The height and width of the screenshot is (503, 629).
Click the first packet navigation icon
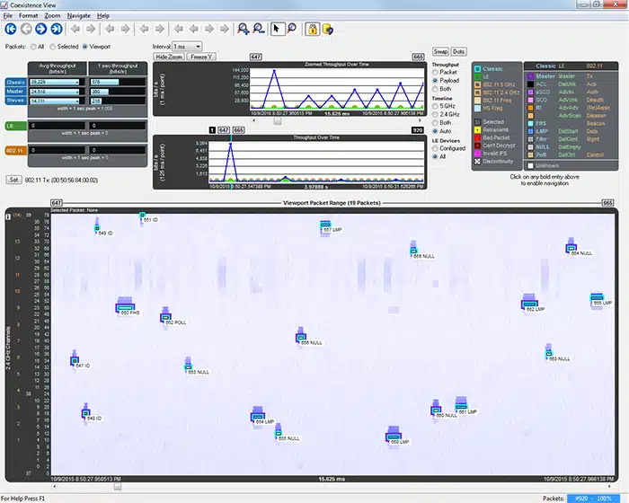pos(9,29)
